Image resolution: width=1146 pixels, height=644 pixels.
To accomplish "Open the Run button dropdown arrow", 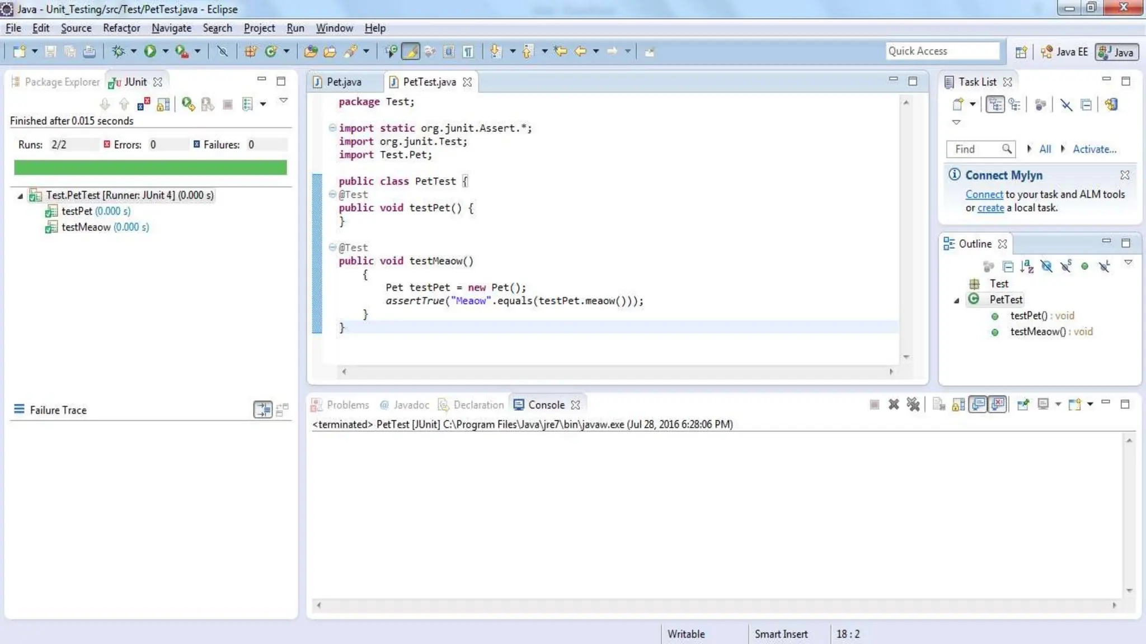I will 165,51.
